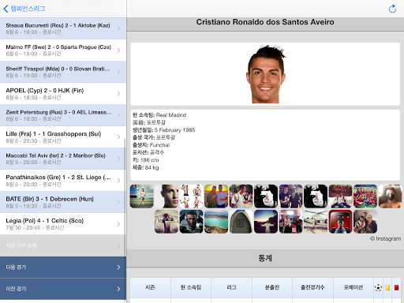Image resolution: width=404 pixels, height=303 pixels.
Task: Select Lille vs Grasshoppers match
Action: pos(63,137)
